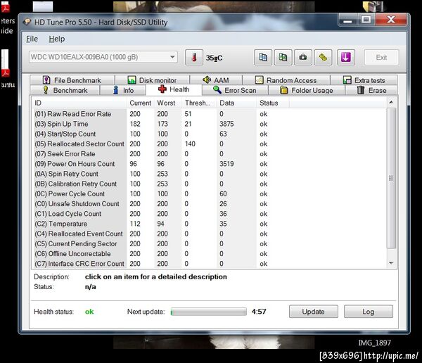Select (C4) Reallocated Event Count row
Image resolution: width=422 pixels, height=363 pixels.
210,234
